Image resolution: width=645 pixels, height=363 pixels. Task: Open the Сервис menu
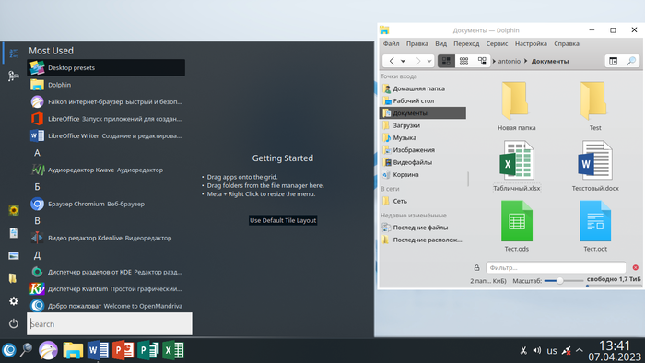coord(497,43)
